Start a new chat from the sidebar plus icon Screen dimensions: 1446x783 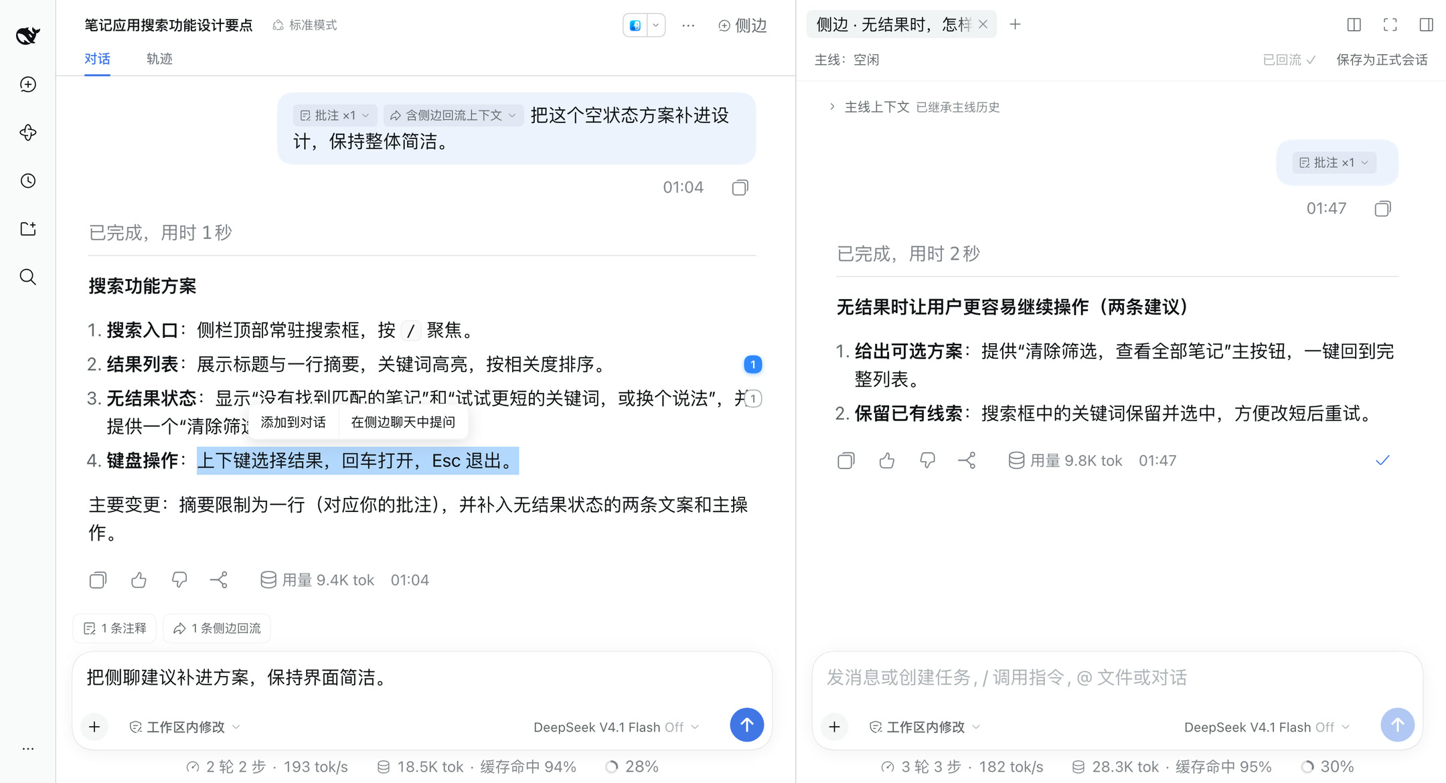(x=28, y=84)
